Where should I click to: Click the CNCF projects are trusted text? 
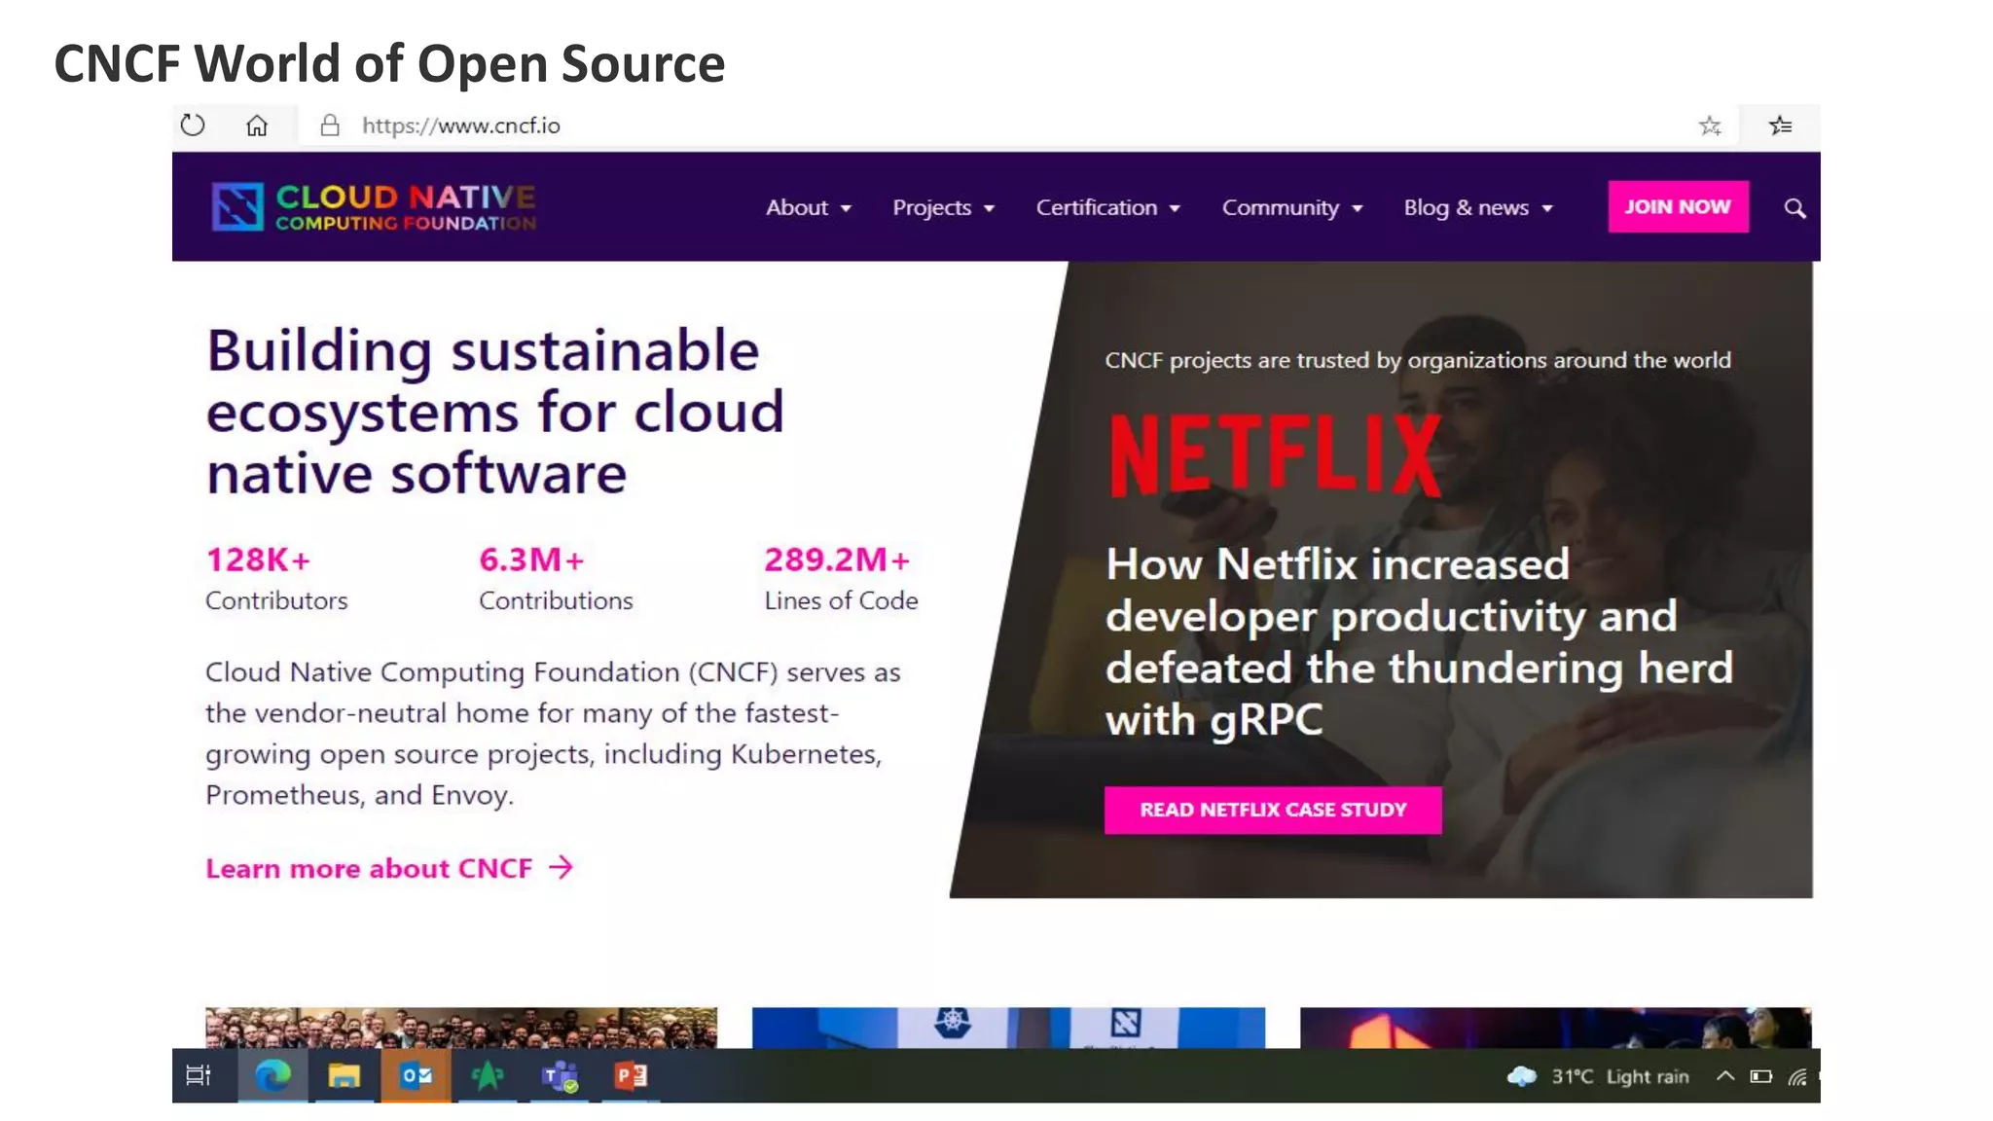(1418, 360)
